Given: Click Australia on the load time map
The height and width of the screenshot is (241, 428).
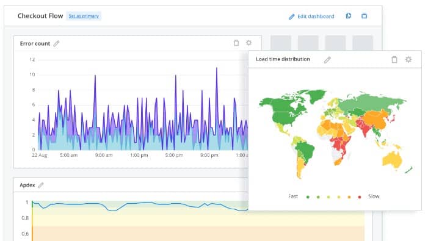Looking at the screenshot, I should 393,159.
